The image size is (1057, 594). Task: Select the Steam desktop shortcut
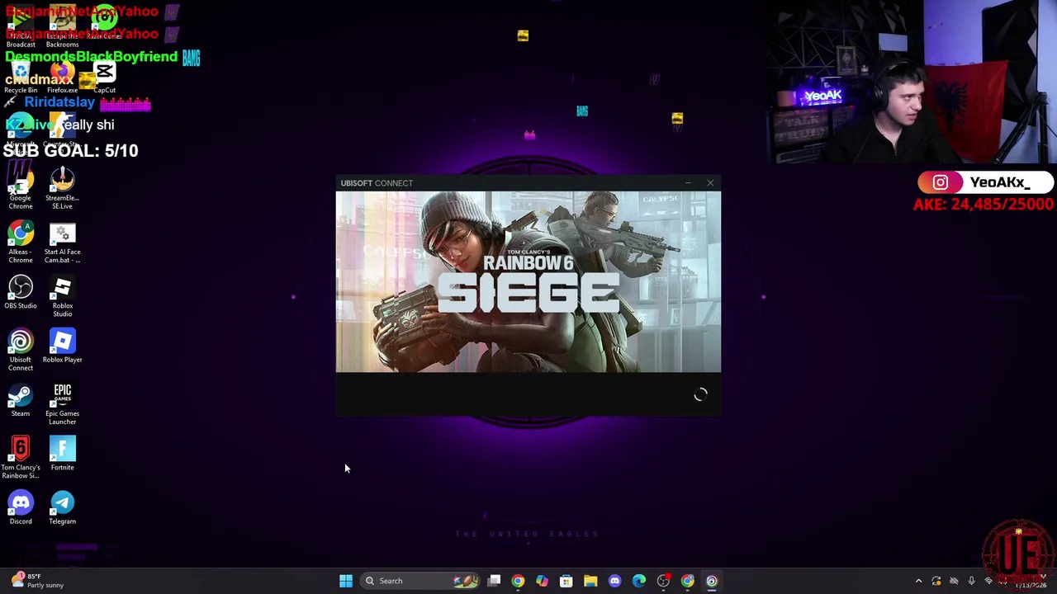coord(21,400)
